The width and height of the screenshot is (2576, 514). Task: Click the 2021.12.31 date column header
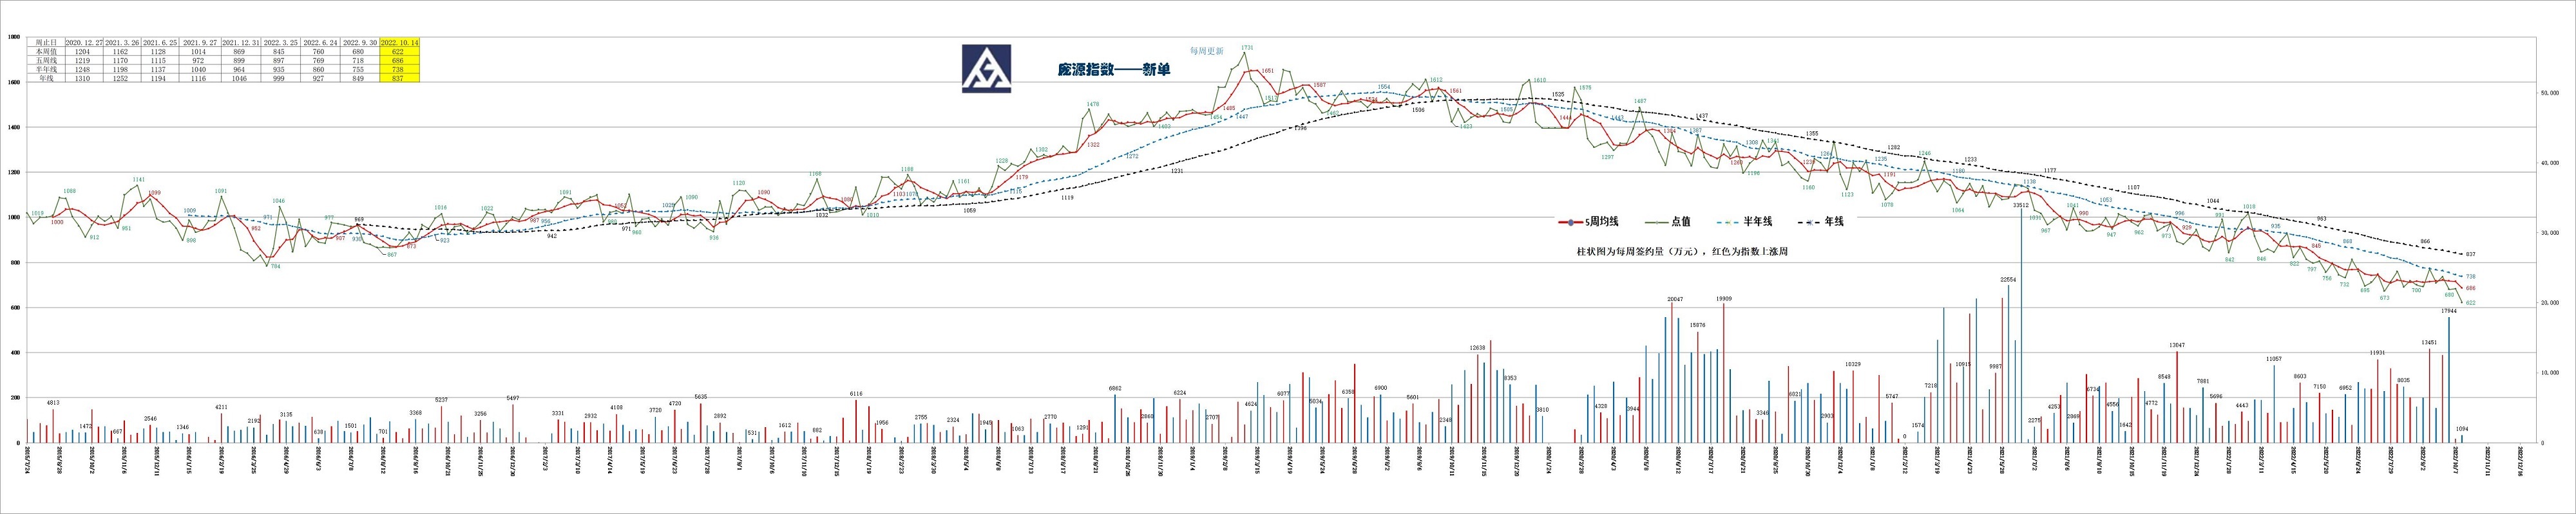(241, 42)
